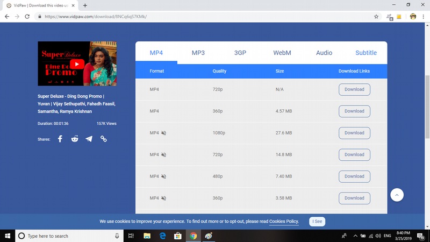Open the Action Center notifications icon
Viewport: 430px width, 242px height.
point(421,236)
